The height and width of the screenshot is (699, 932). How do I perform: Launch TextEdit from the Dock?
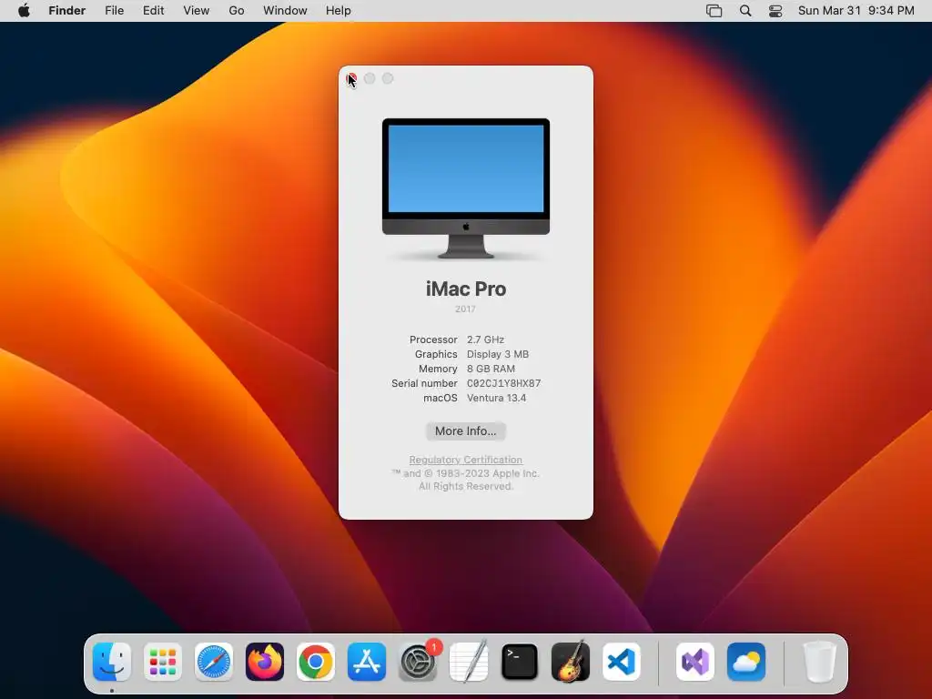pos(469,662)
